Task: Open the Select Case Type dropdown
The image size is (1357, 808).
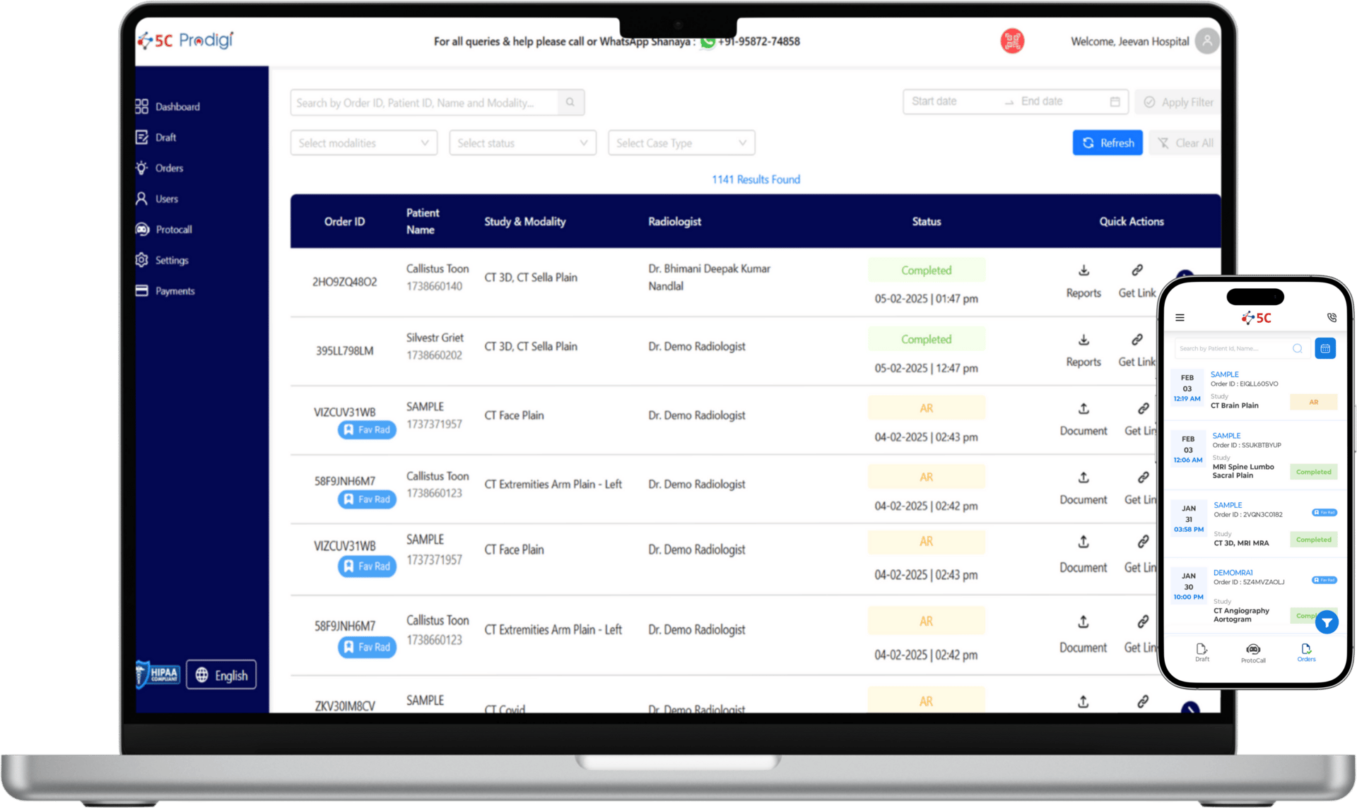Action: point(681,143)
